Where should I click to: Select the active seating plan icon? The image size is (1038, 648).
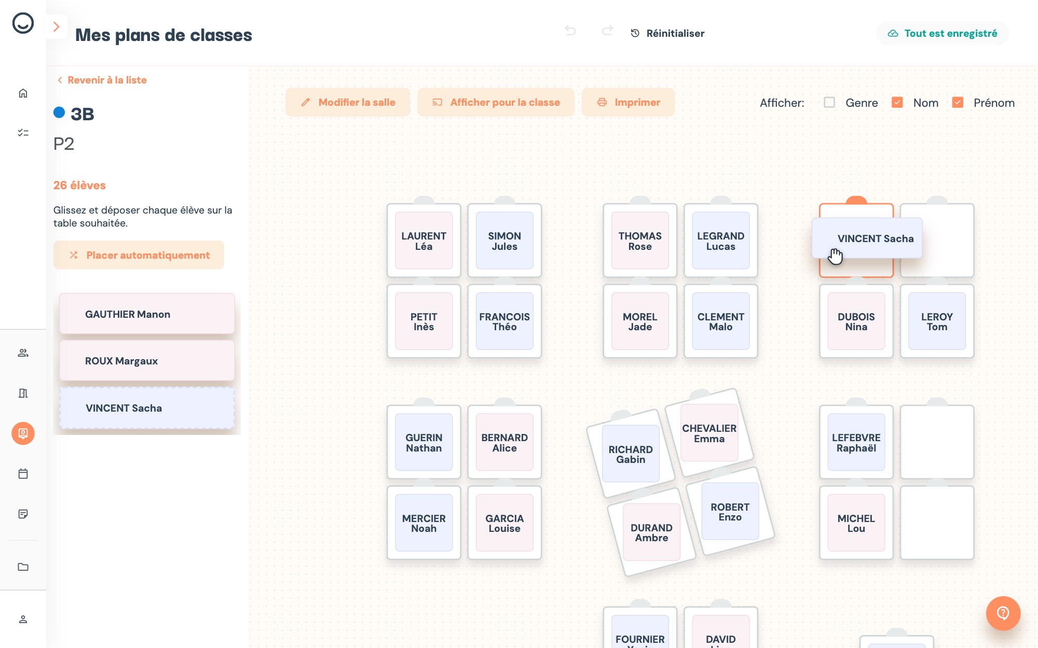(x=23, y=433)
